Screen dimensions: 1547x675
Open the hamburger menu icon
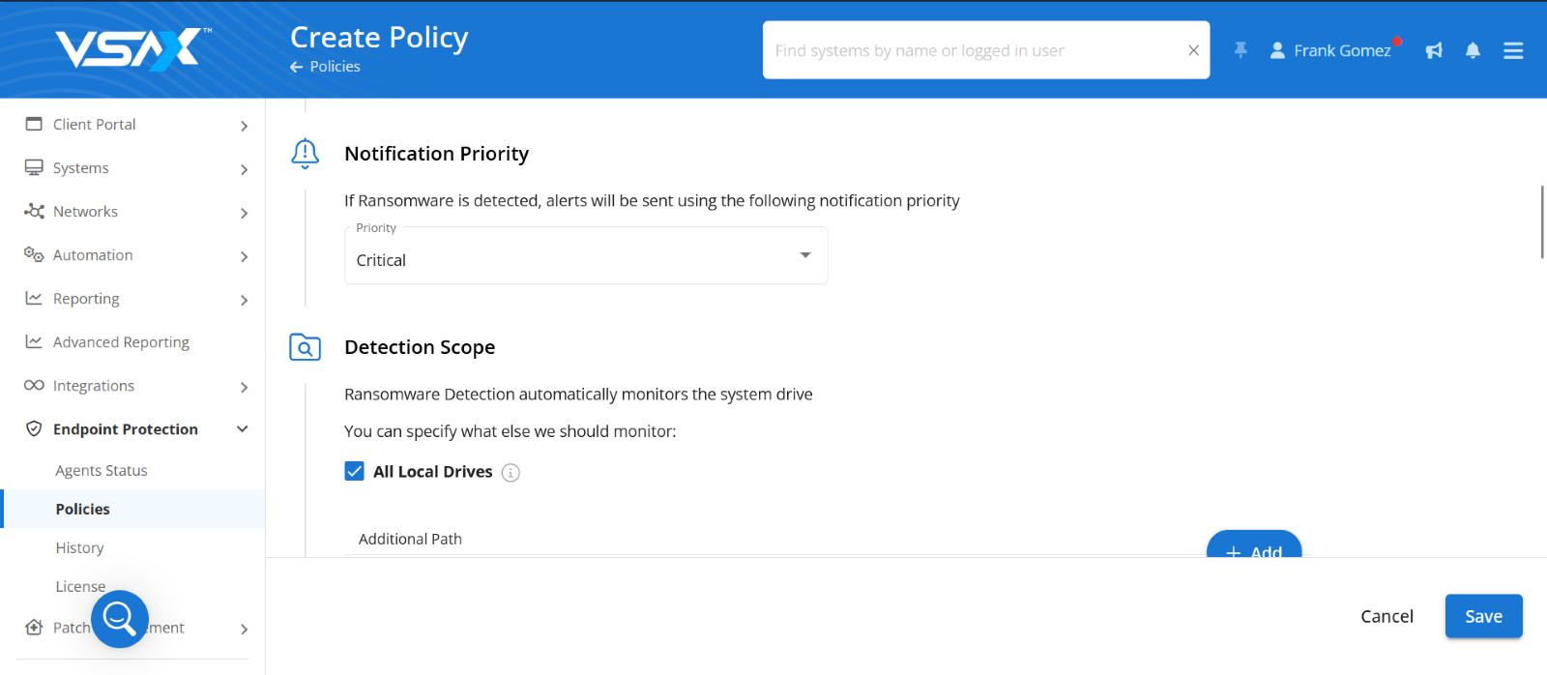[1513, 50]
